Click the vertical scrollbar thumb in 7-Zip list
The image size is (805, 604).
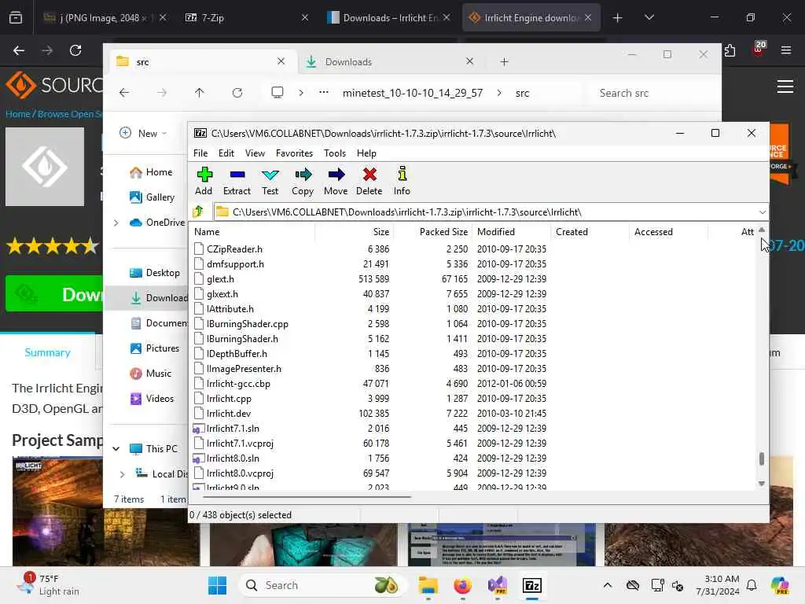761,459
